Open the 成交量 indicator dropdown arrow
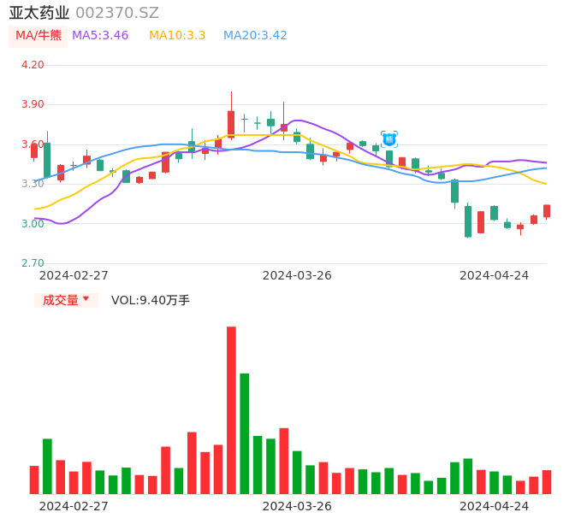Screen dimensions: 587x518 pyautogui.click(x=86, y=299)
